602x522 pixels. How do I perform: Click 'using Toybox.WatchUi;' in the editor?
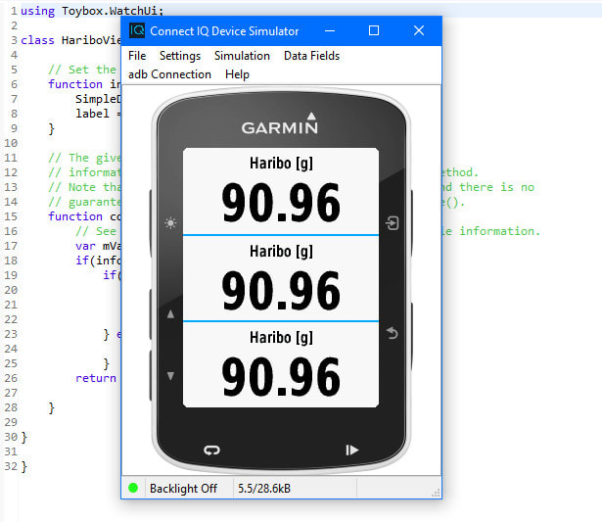(x=92, y=11)
